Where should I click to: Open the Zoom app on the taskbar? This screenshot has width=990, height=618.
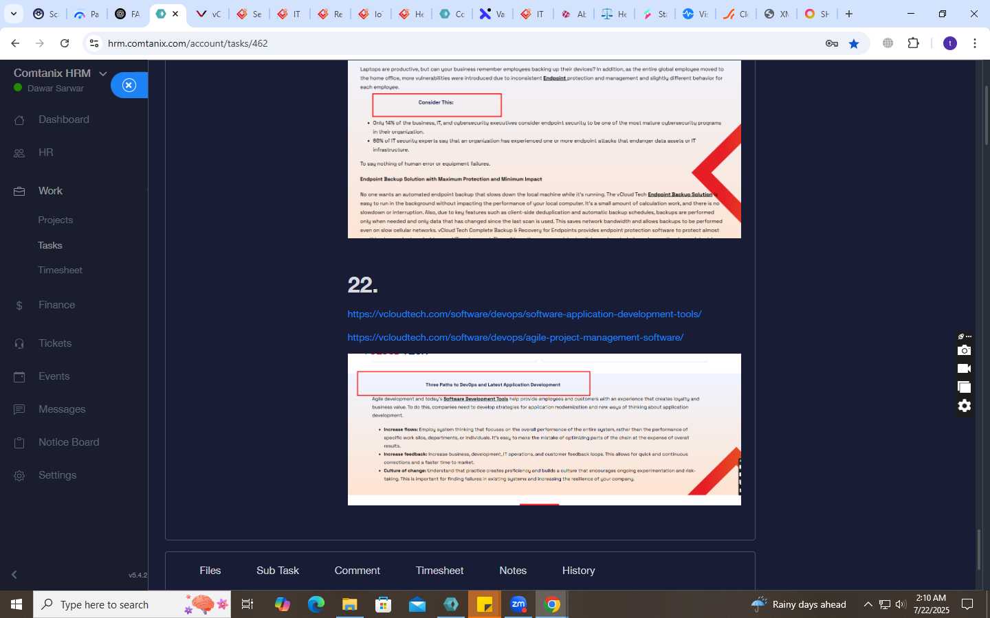pos(518,604)
